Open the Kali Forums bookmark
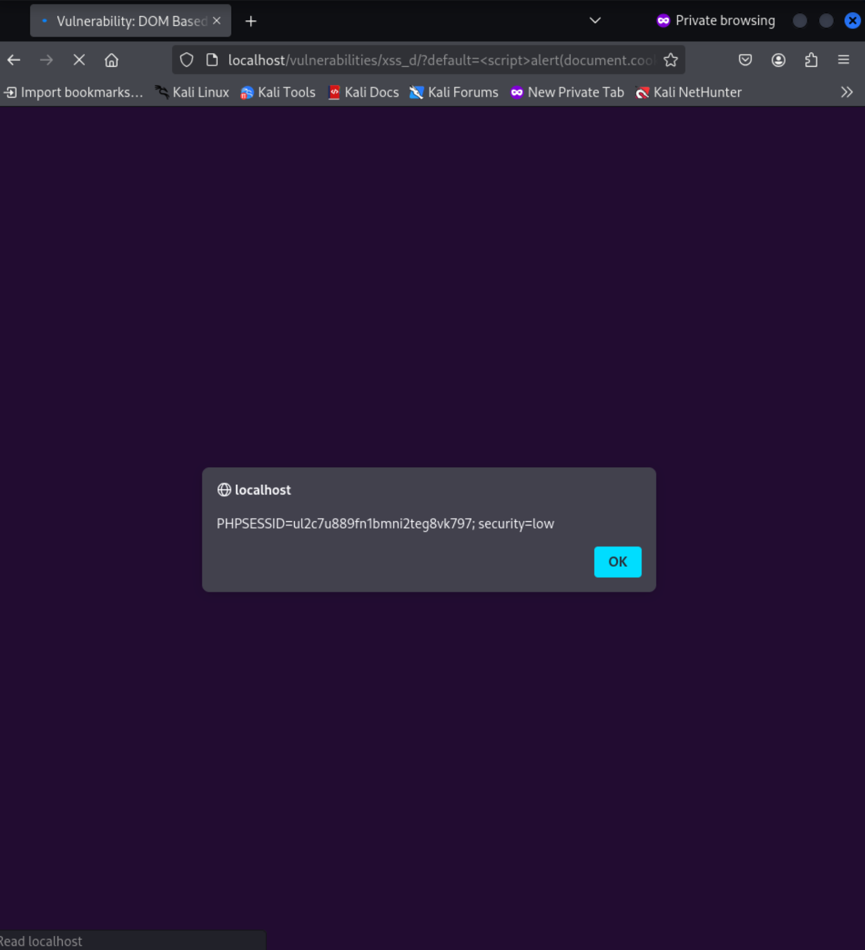The image size is (865, 950). click(454, 92)
